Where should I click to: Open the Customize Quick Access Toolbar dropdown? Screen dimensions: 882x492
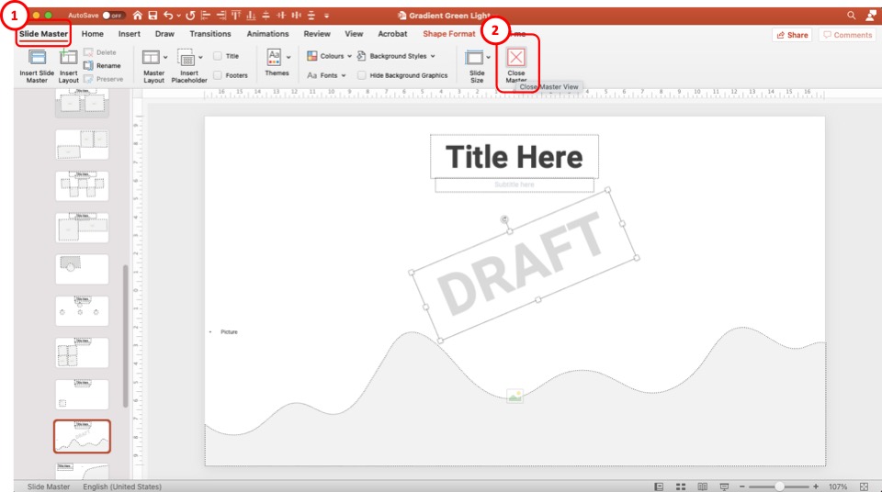pos(326,16)
